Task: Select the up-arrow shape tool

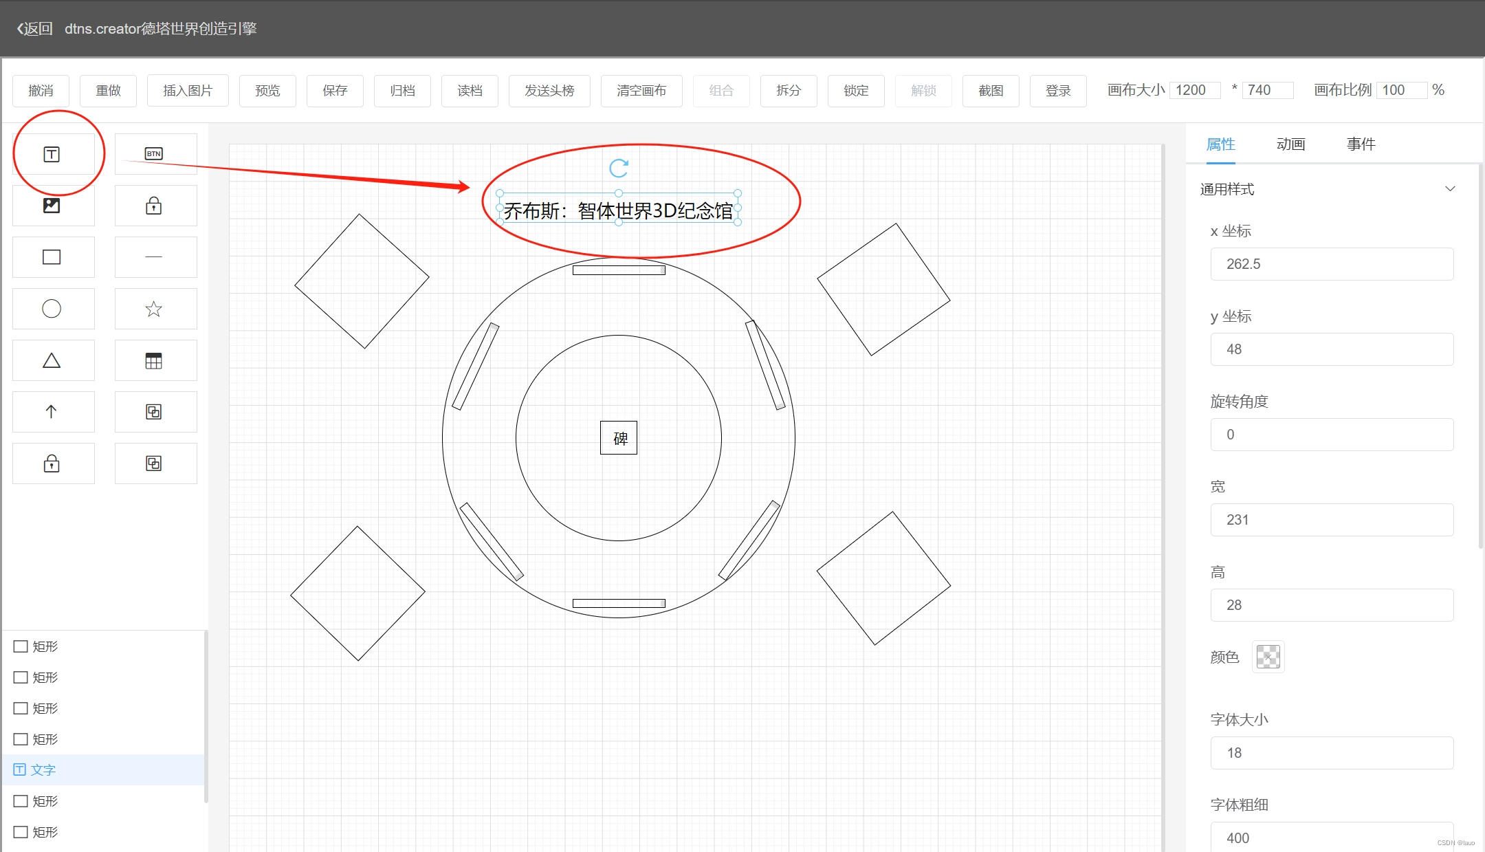Action: (53, 412)
